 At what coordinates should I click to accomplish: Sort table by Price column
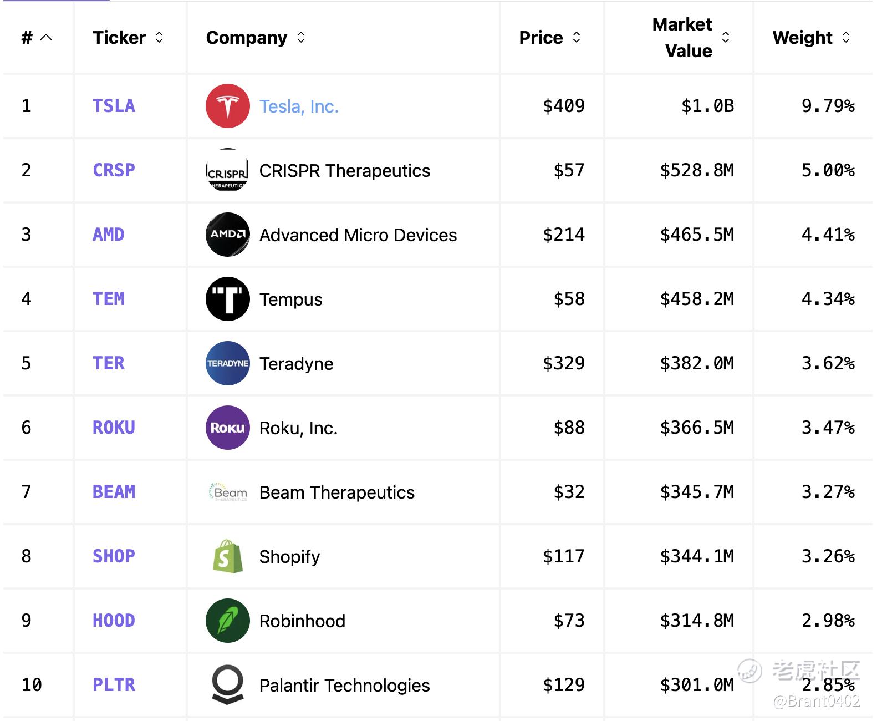click(x=577, y=37)
